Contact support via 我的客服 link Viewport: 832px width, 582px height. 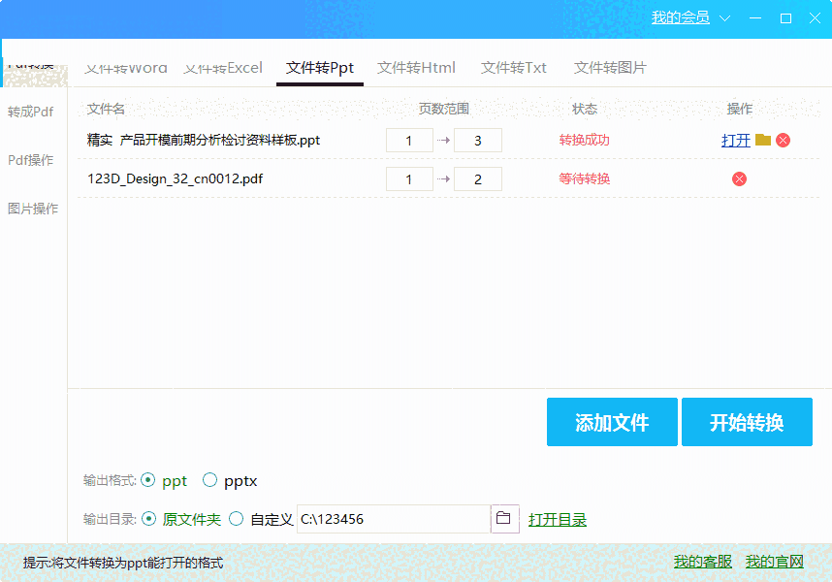coord(700,562)
